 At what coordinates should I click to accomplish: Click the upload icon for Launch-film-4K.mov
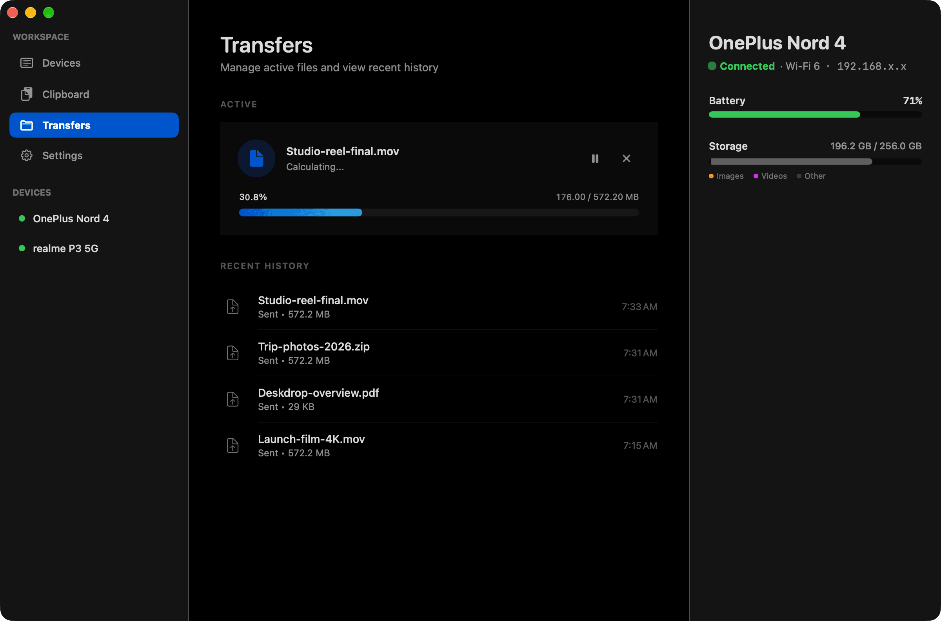233,445
